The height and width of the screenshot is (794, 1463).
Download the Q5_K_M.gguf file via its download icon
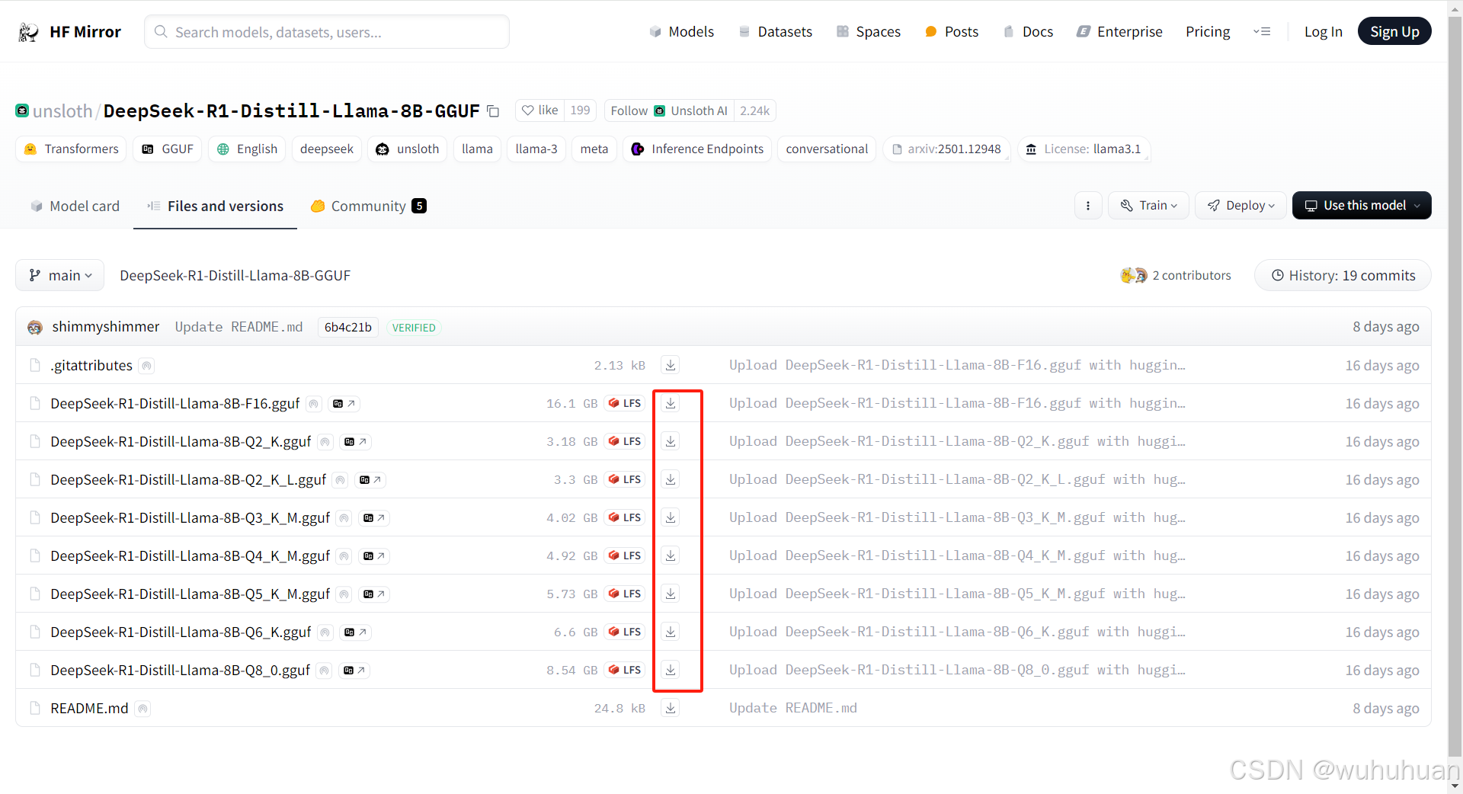[671, 594]
